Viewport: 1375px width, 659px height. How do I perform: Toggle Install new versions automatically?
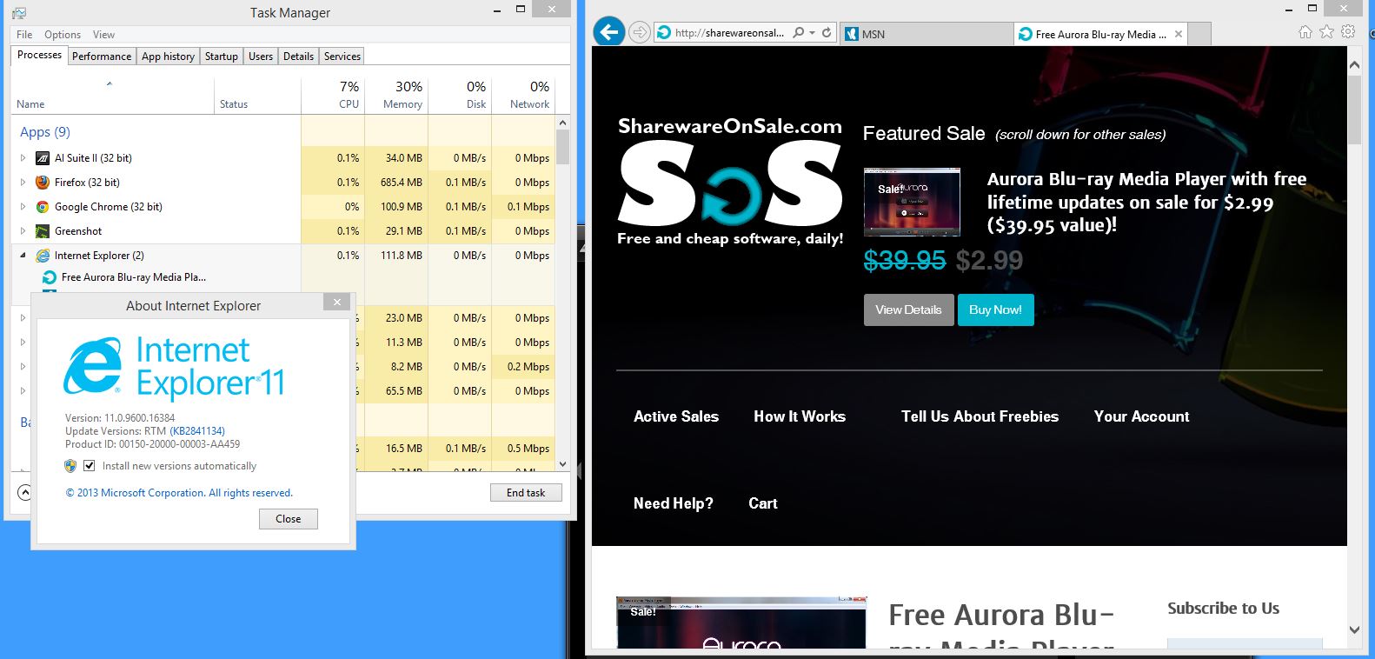coord(89,466)
